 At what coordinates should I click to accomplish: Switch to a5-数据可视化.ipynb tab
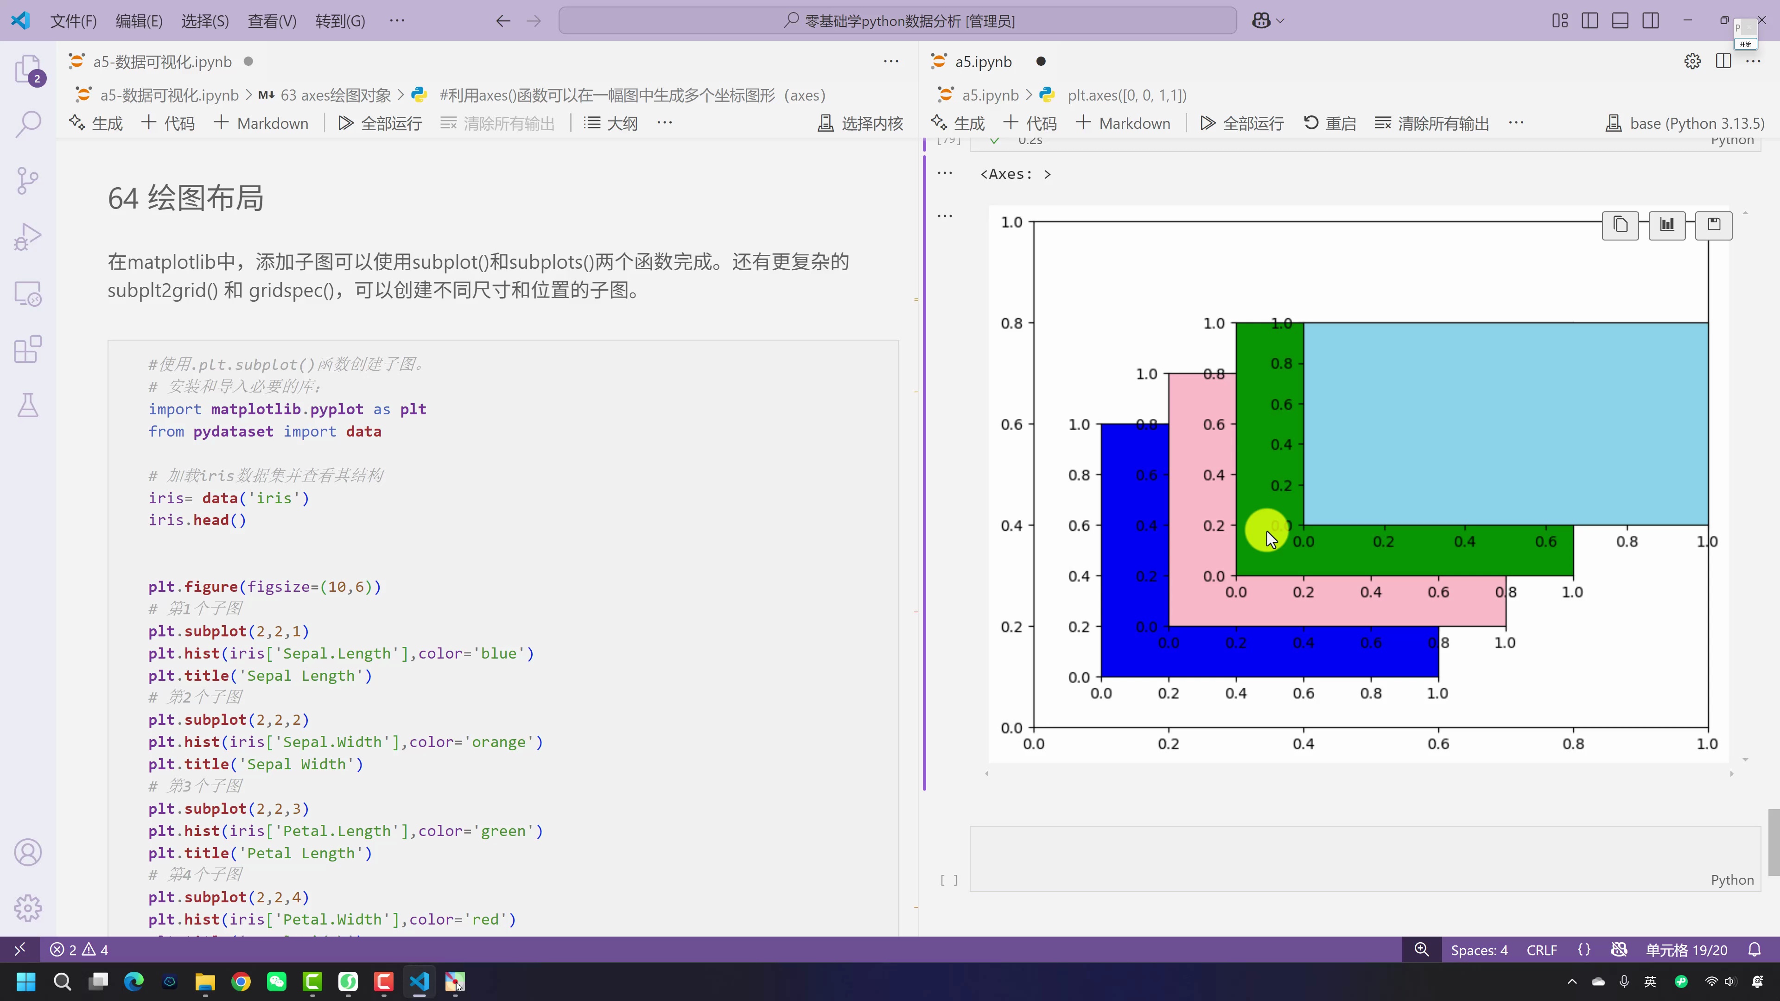[x=162, y=62]
